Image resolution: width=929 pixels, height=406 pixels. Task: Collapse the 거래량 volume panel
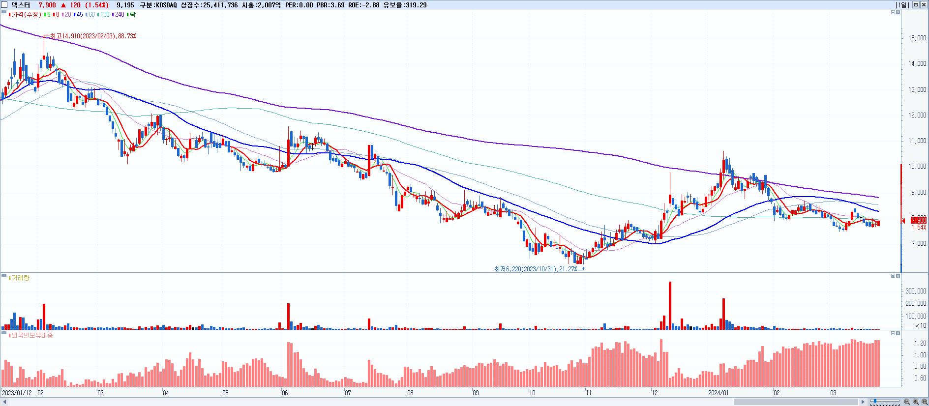pos(893,276)
